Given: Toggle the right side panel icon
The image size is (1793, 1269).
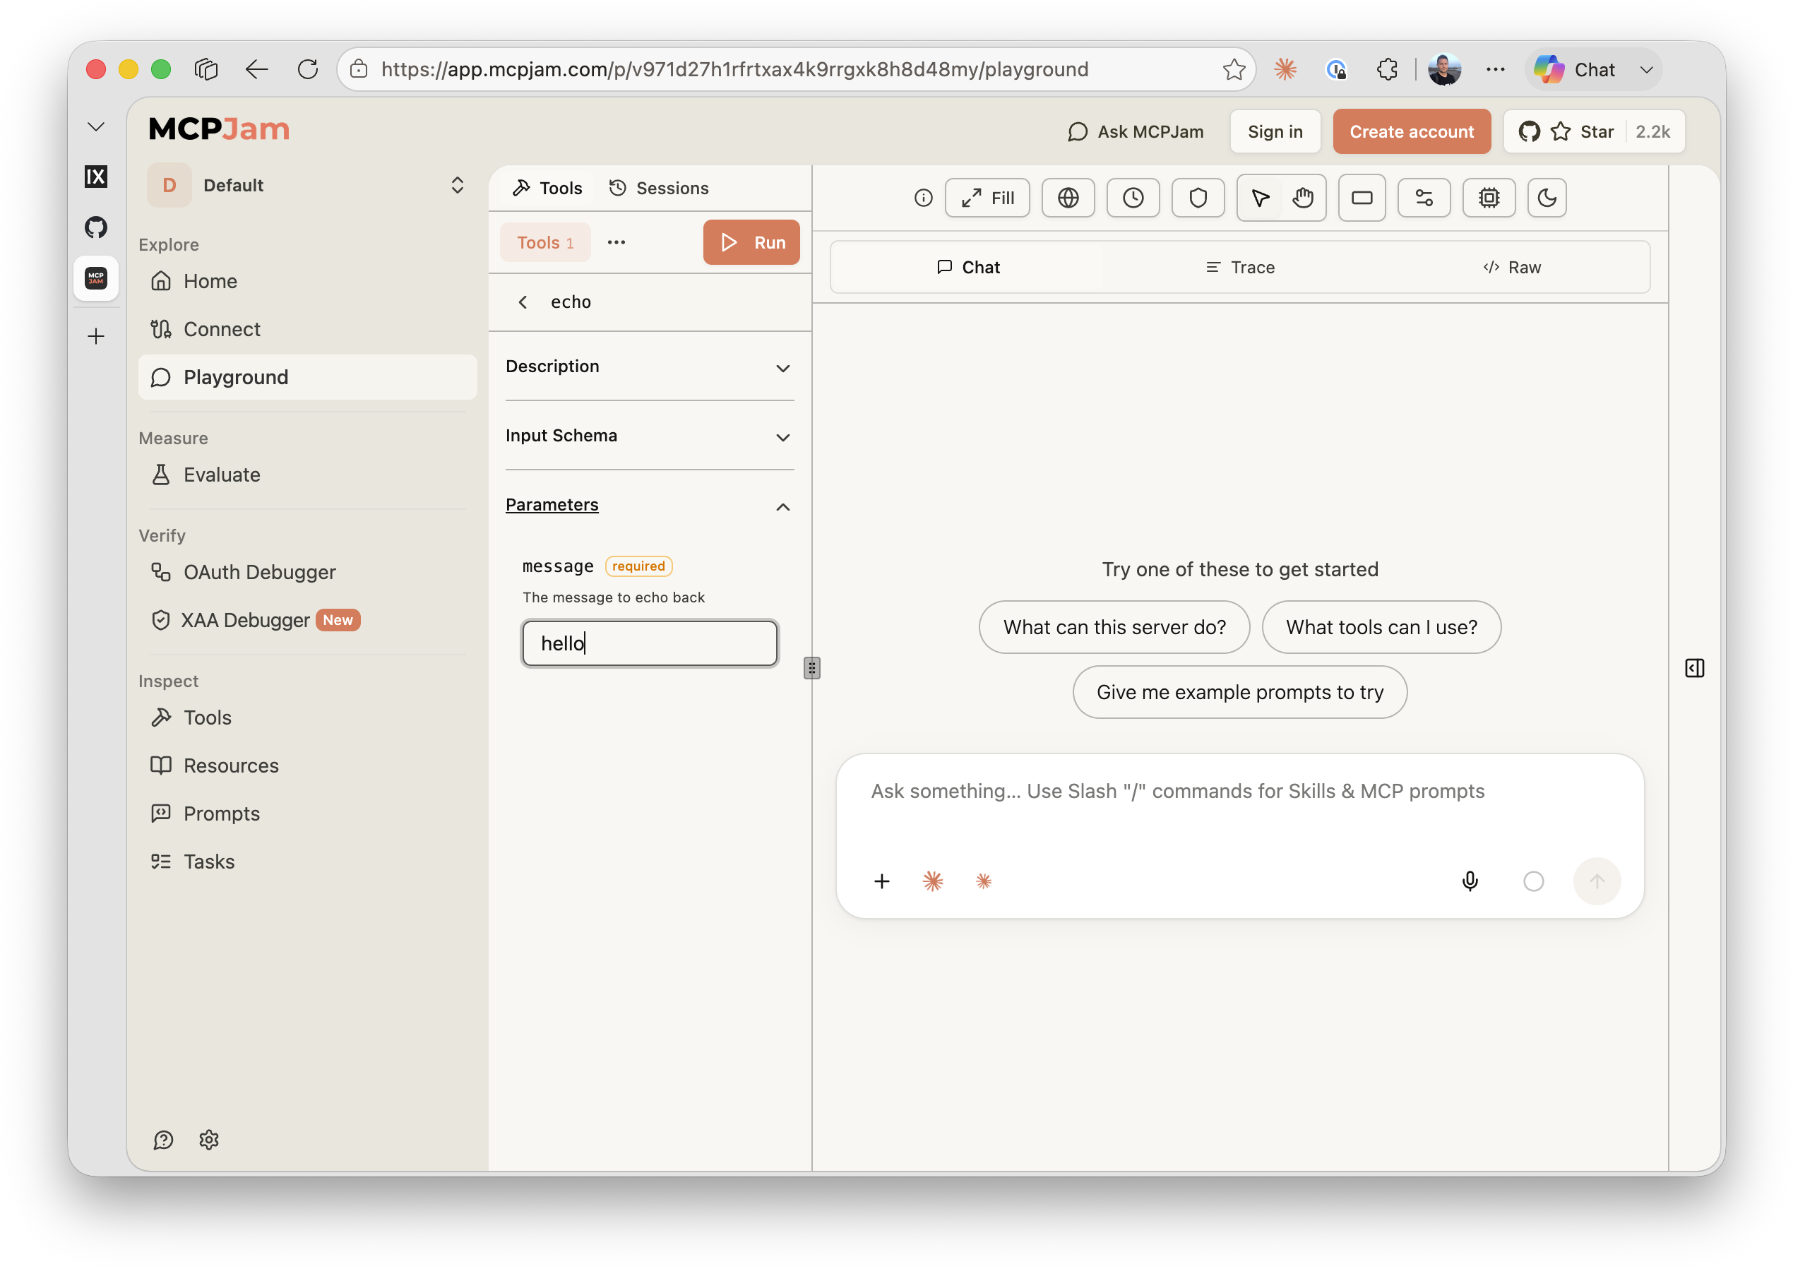Looking at the screenshot, I should 1693,668.
